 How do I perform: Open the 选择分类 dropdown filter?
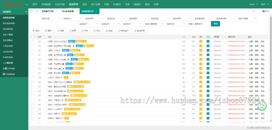(50, 18)
